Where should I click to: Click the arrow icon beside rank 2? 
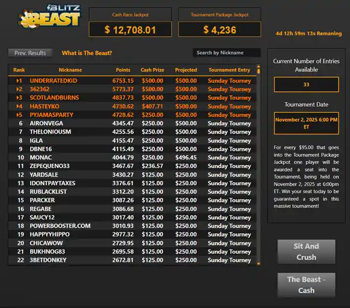point(17,89)
